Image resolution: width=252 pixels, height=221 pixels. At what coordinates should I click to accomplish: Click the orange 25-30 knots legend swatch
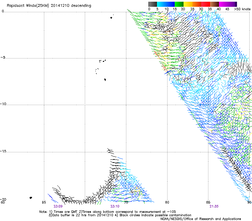click(x=197, y=4)
